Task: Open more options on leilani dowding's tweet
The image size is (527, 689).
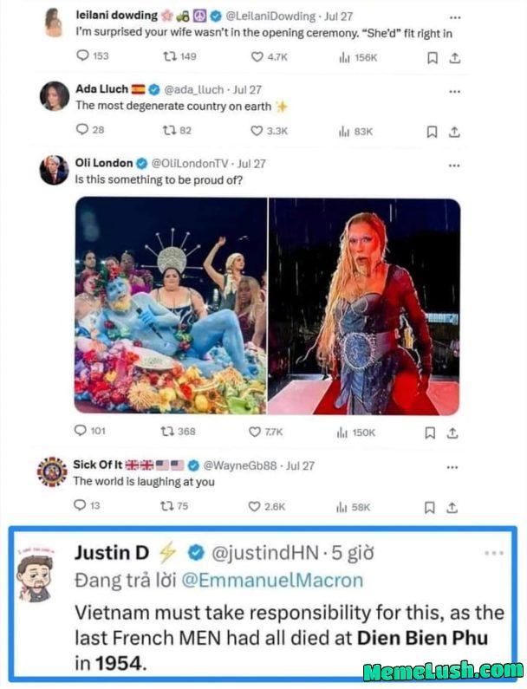Action: pyautogui.click(x=452, y=16)
